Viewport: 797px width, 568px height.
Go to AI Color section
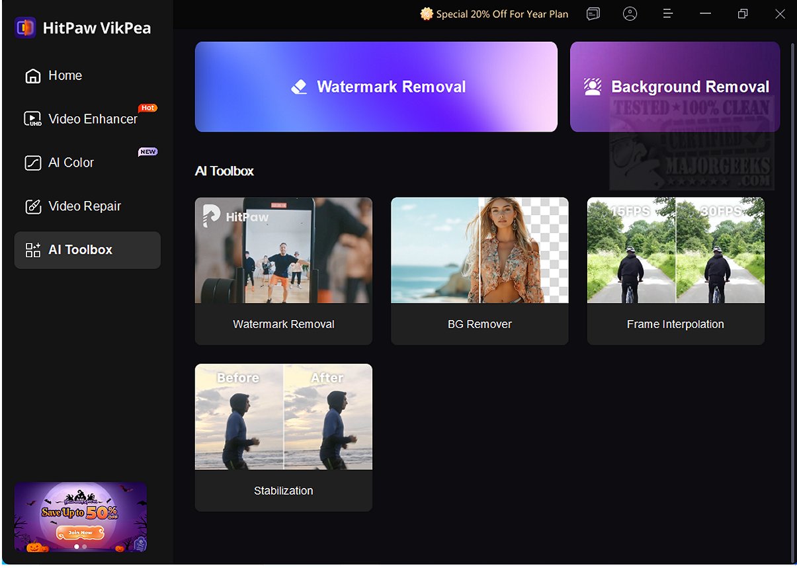(87, 163)
